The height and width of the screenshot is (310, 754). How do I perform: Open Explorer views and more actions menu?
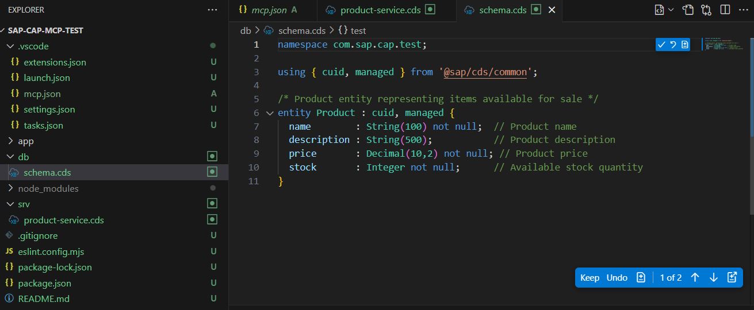(213, 10)
